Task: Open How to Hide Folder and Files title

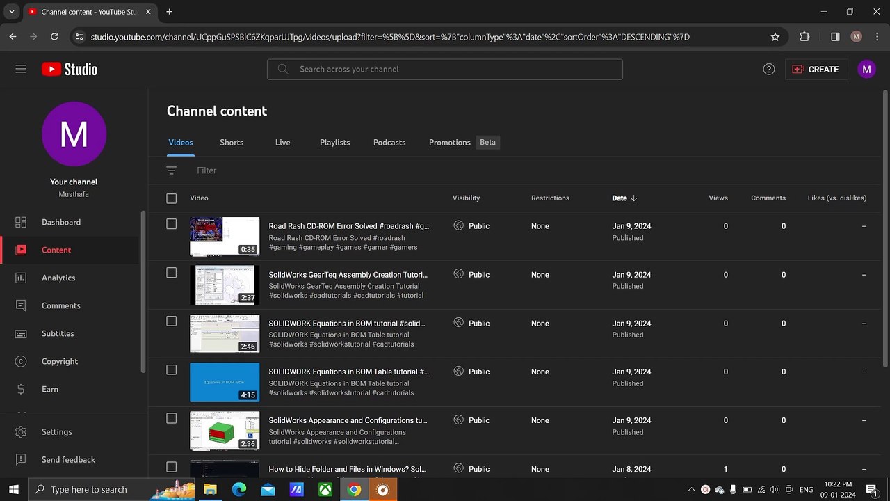Action: [x=348, y=469]
